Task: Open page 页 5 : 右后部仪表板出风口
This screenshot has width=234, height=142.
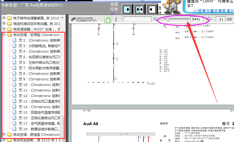Action: (x=39, y=57)
